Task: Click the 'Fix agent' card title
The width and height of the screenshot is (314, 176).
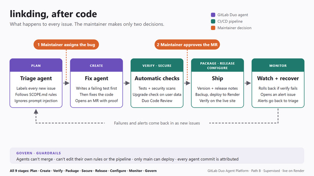Action: (96, 78)
